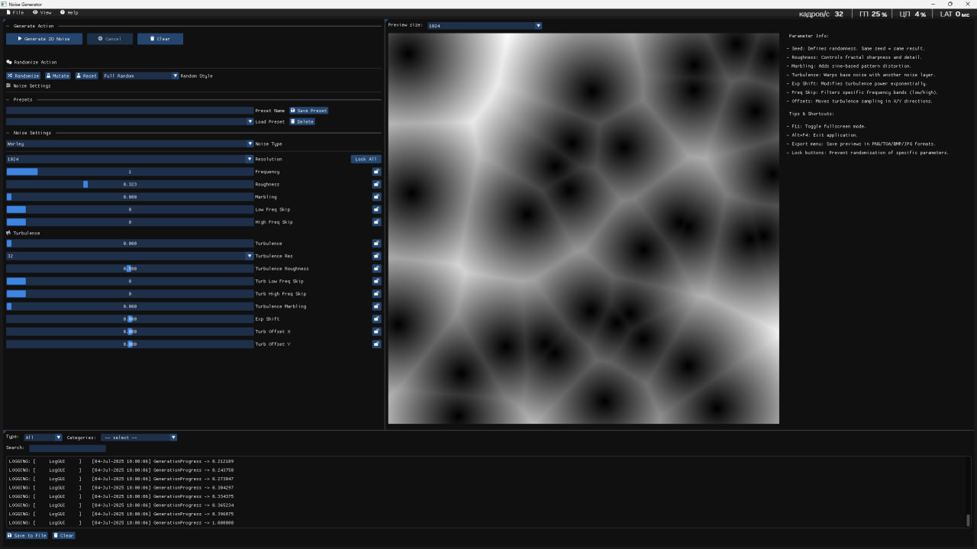Open the Turbulence Res dropdown showing 32

click(130, 256)
